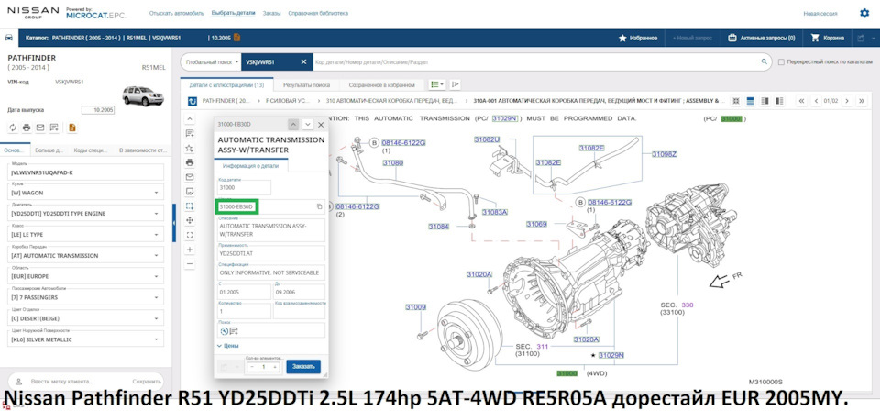Open the settings gear icon

864,13
